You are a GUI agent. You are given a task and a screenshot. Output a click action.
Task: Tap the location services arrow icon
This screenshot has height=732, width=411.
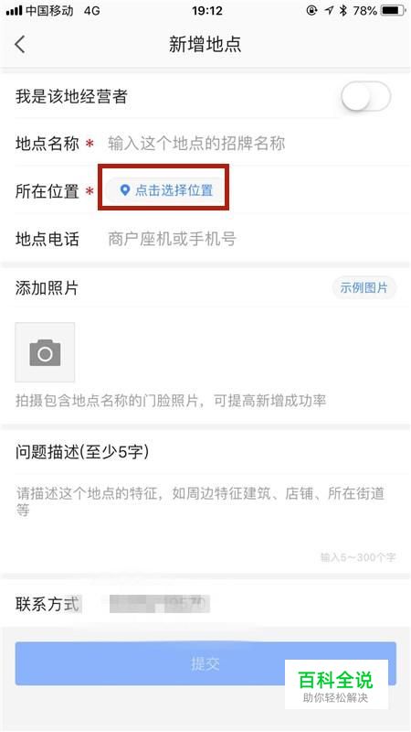tap(329, 10)
